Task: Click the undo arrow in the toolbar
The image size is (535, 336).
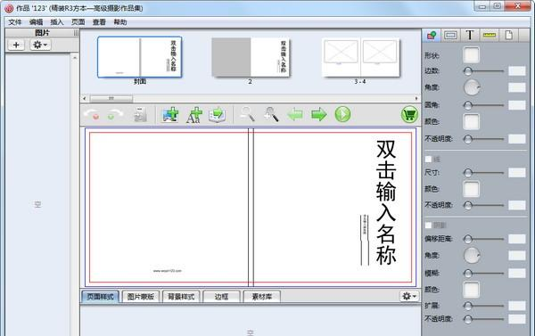Action: pyautogui.click(x=92, y=115)
